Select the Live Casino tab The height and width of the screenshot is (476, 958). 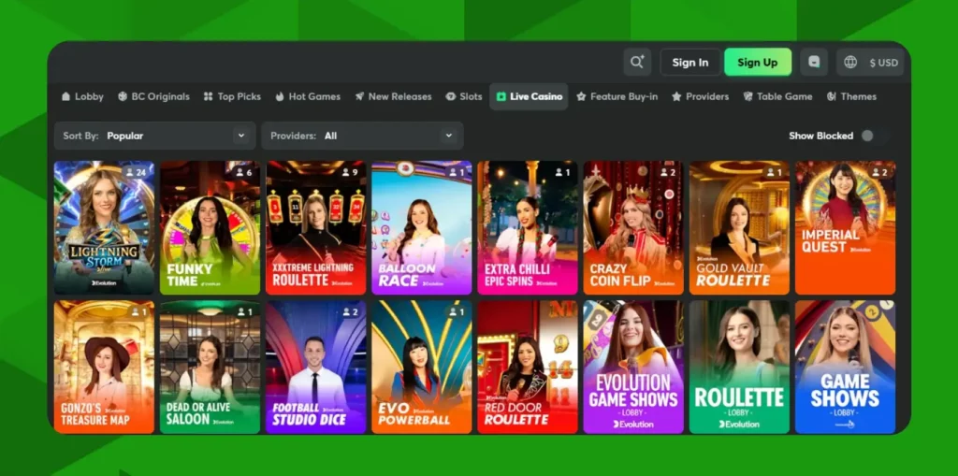click(x=530, y=96)
